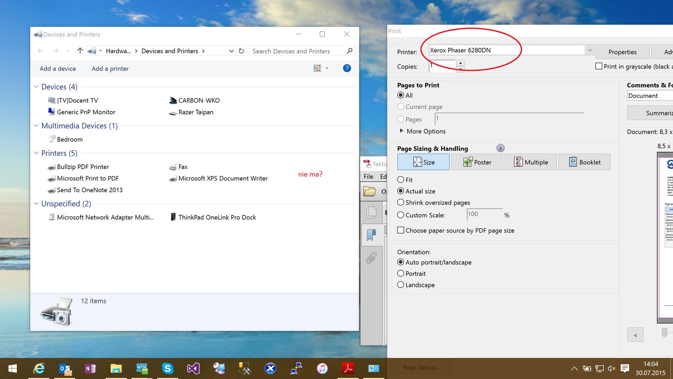Select the Multiple sizing mode
673x379 pixels.
[531, 162]
